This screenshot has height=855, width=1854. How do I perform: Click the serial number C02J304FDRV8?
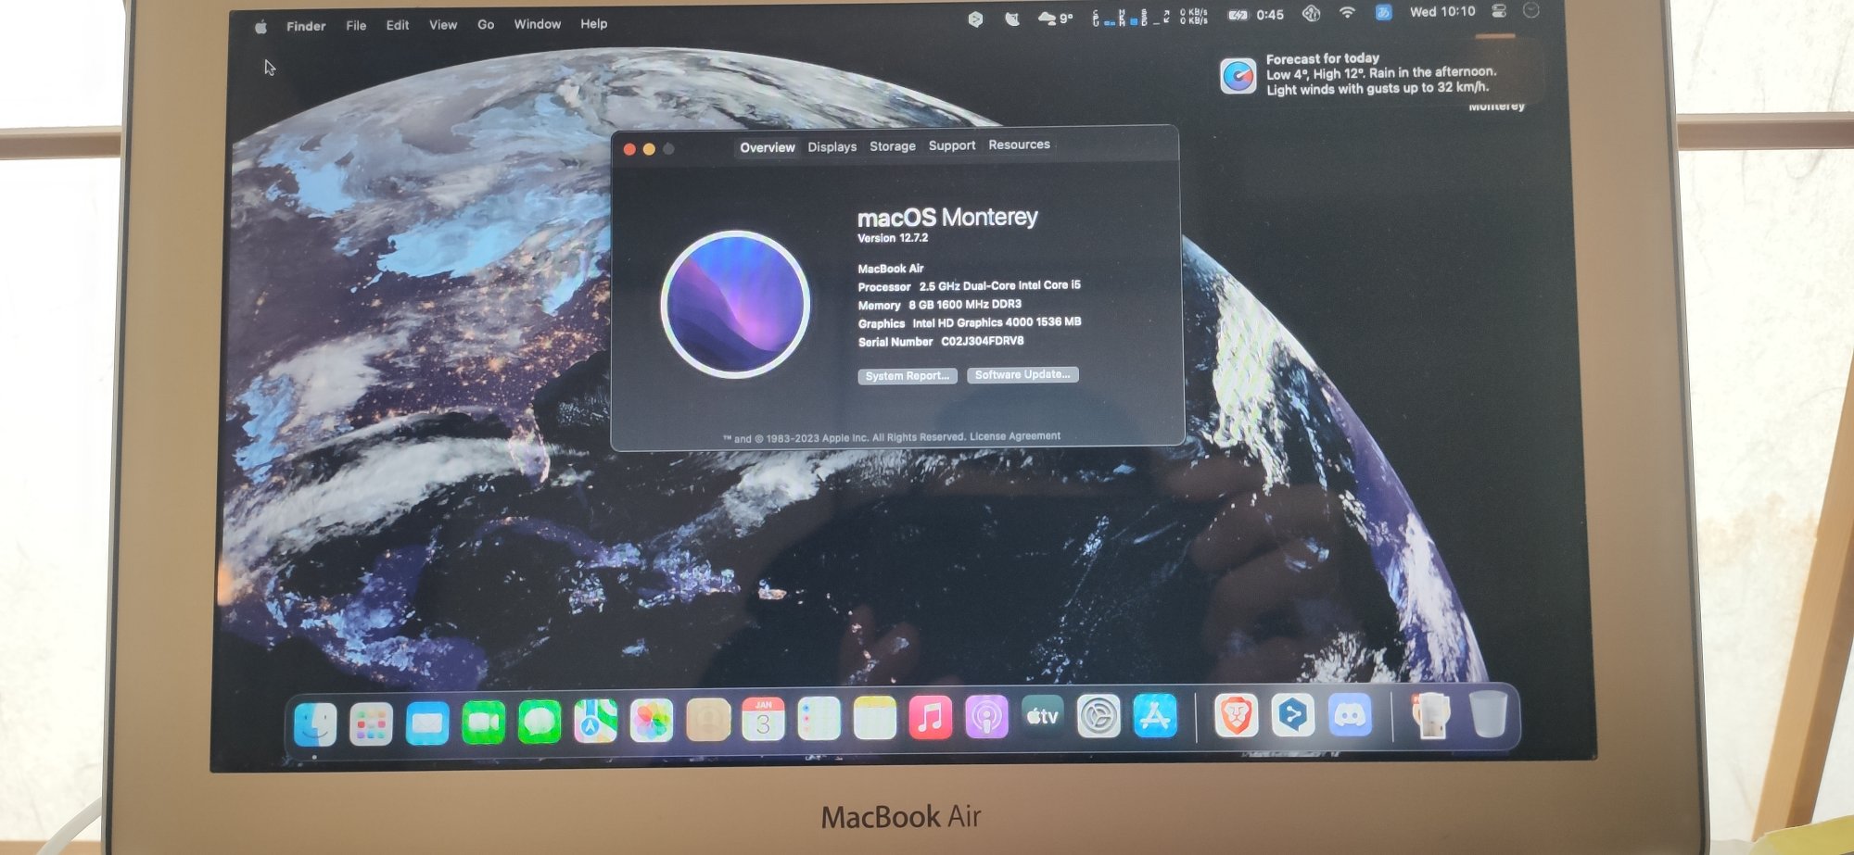tap(983, 341)
